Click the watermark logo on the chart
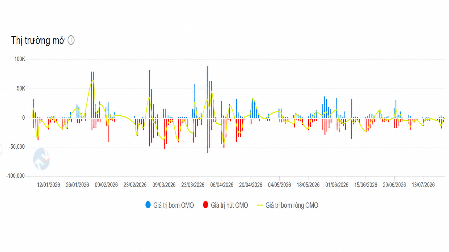This screenshot has height=252, width=449. coord(42,159)
